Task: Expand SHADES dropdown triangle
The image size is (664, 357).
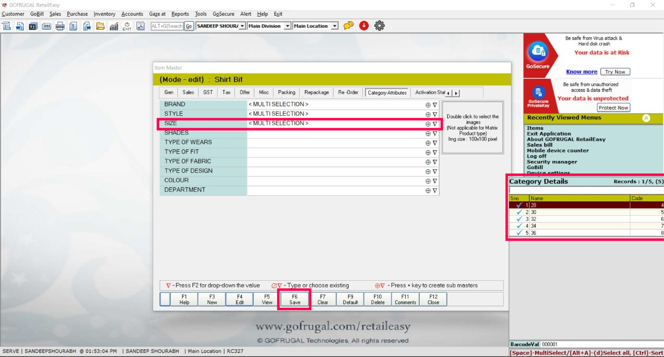Action: tap(435, 133)
